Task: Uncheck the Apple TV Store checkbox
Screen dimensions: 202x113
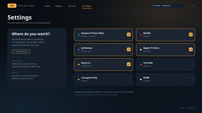Action: coord(191,49)
